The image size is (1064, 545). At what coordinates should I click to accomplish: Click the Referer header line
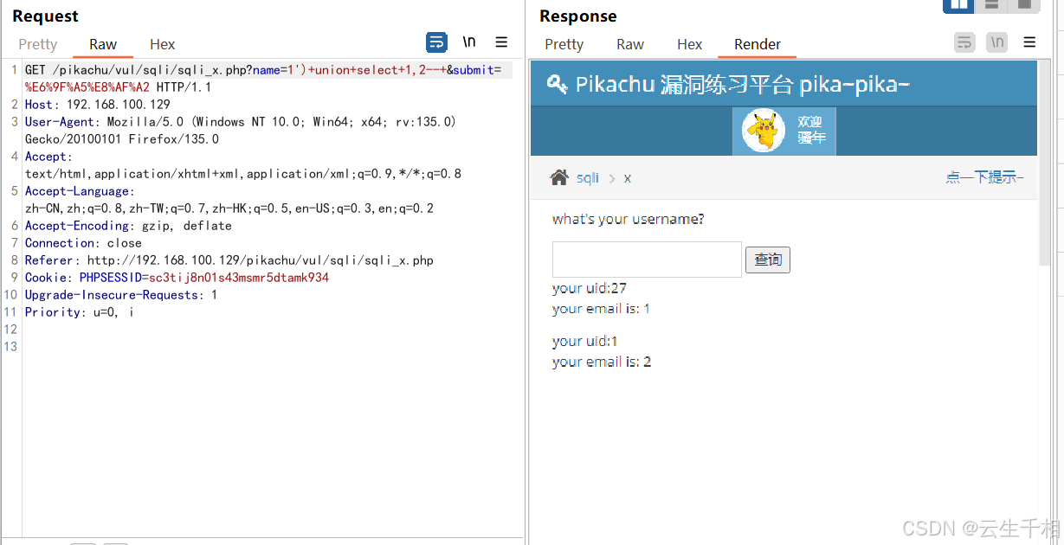(x=229, y=260)
